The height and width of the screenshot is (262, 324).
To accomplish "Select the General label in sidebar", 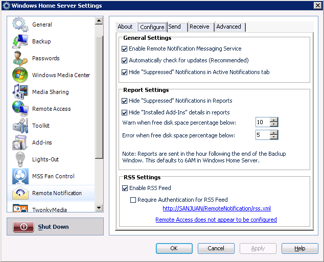I will 42,25.
